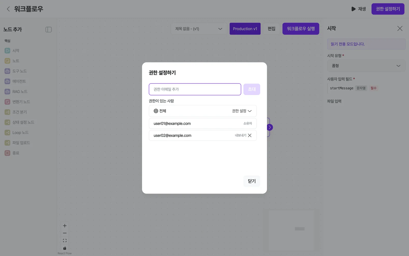
Task: Click the startMessage field name
Action: click(x=342, y=88)
